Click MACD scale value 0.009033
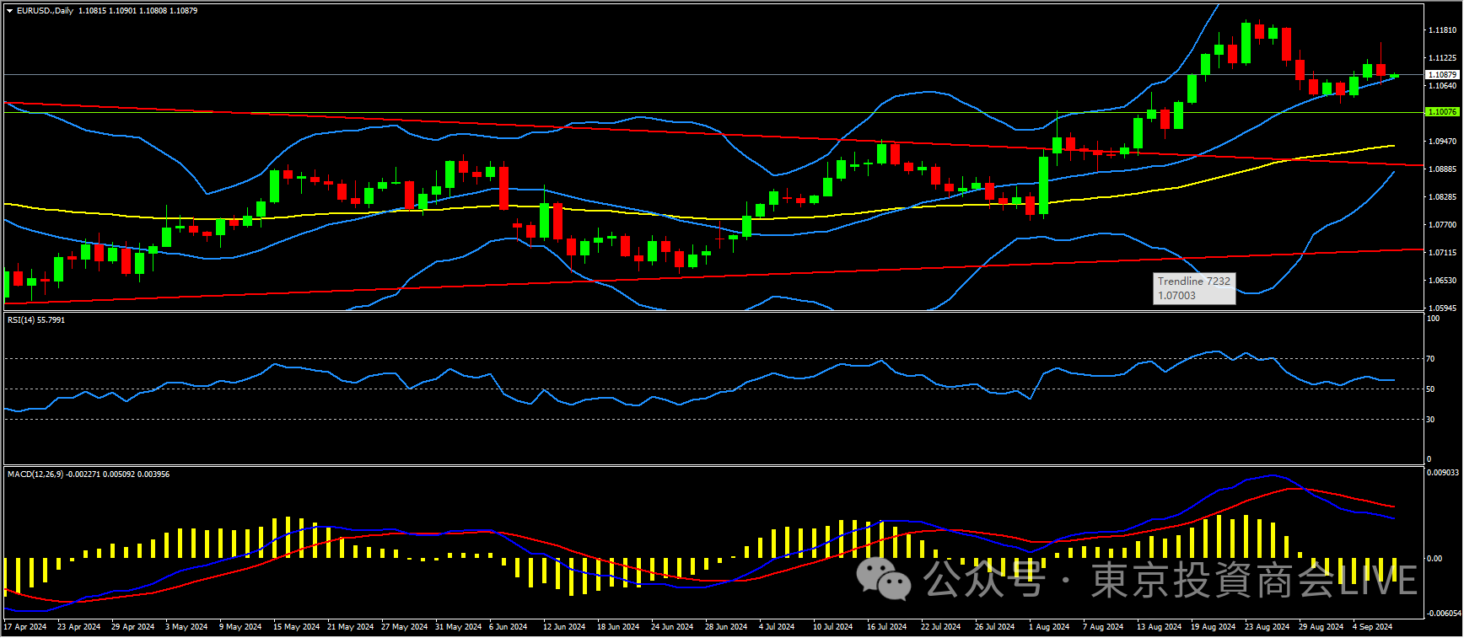The height and width of the screenshot is (638, 1464). tap(1443, 473)
